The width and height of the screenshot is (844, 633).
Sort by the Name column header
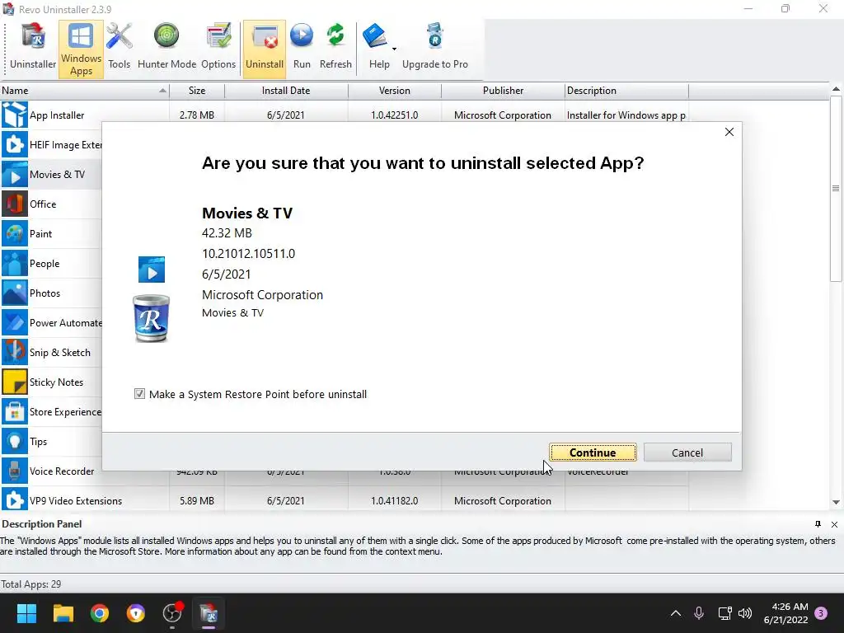click(85, 91)
